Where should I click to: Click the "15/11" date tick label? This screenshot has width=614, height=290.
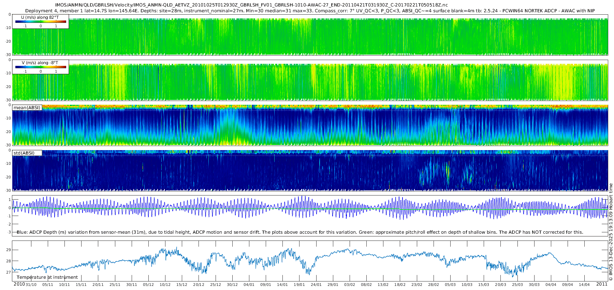81,285
